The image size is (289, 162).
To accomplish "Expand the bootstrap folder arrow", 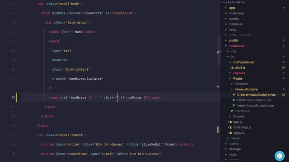I will [x=226, y=13].
